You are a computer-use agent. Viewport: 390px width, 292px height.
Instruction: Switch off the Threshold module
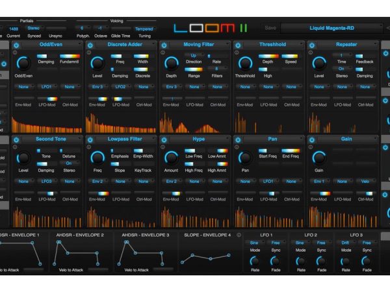pos(238,45)
